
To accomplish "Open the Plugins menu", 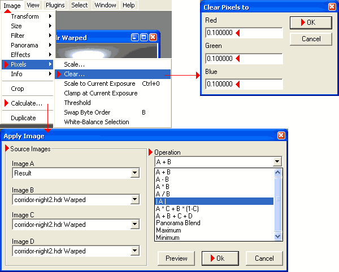I will pos(55,5).
